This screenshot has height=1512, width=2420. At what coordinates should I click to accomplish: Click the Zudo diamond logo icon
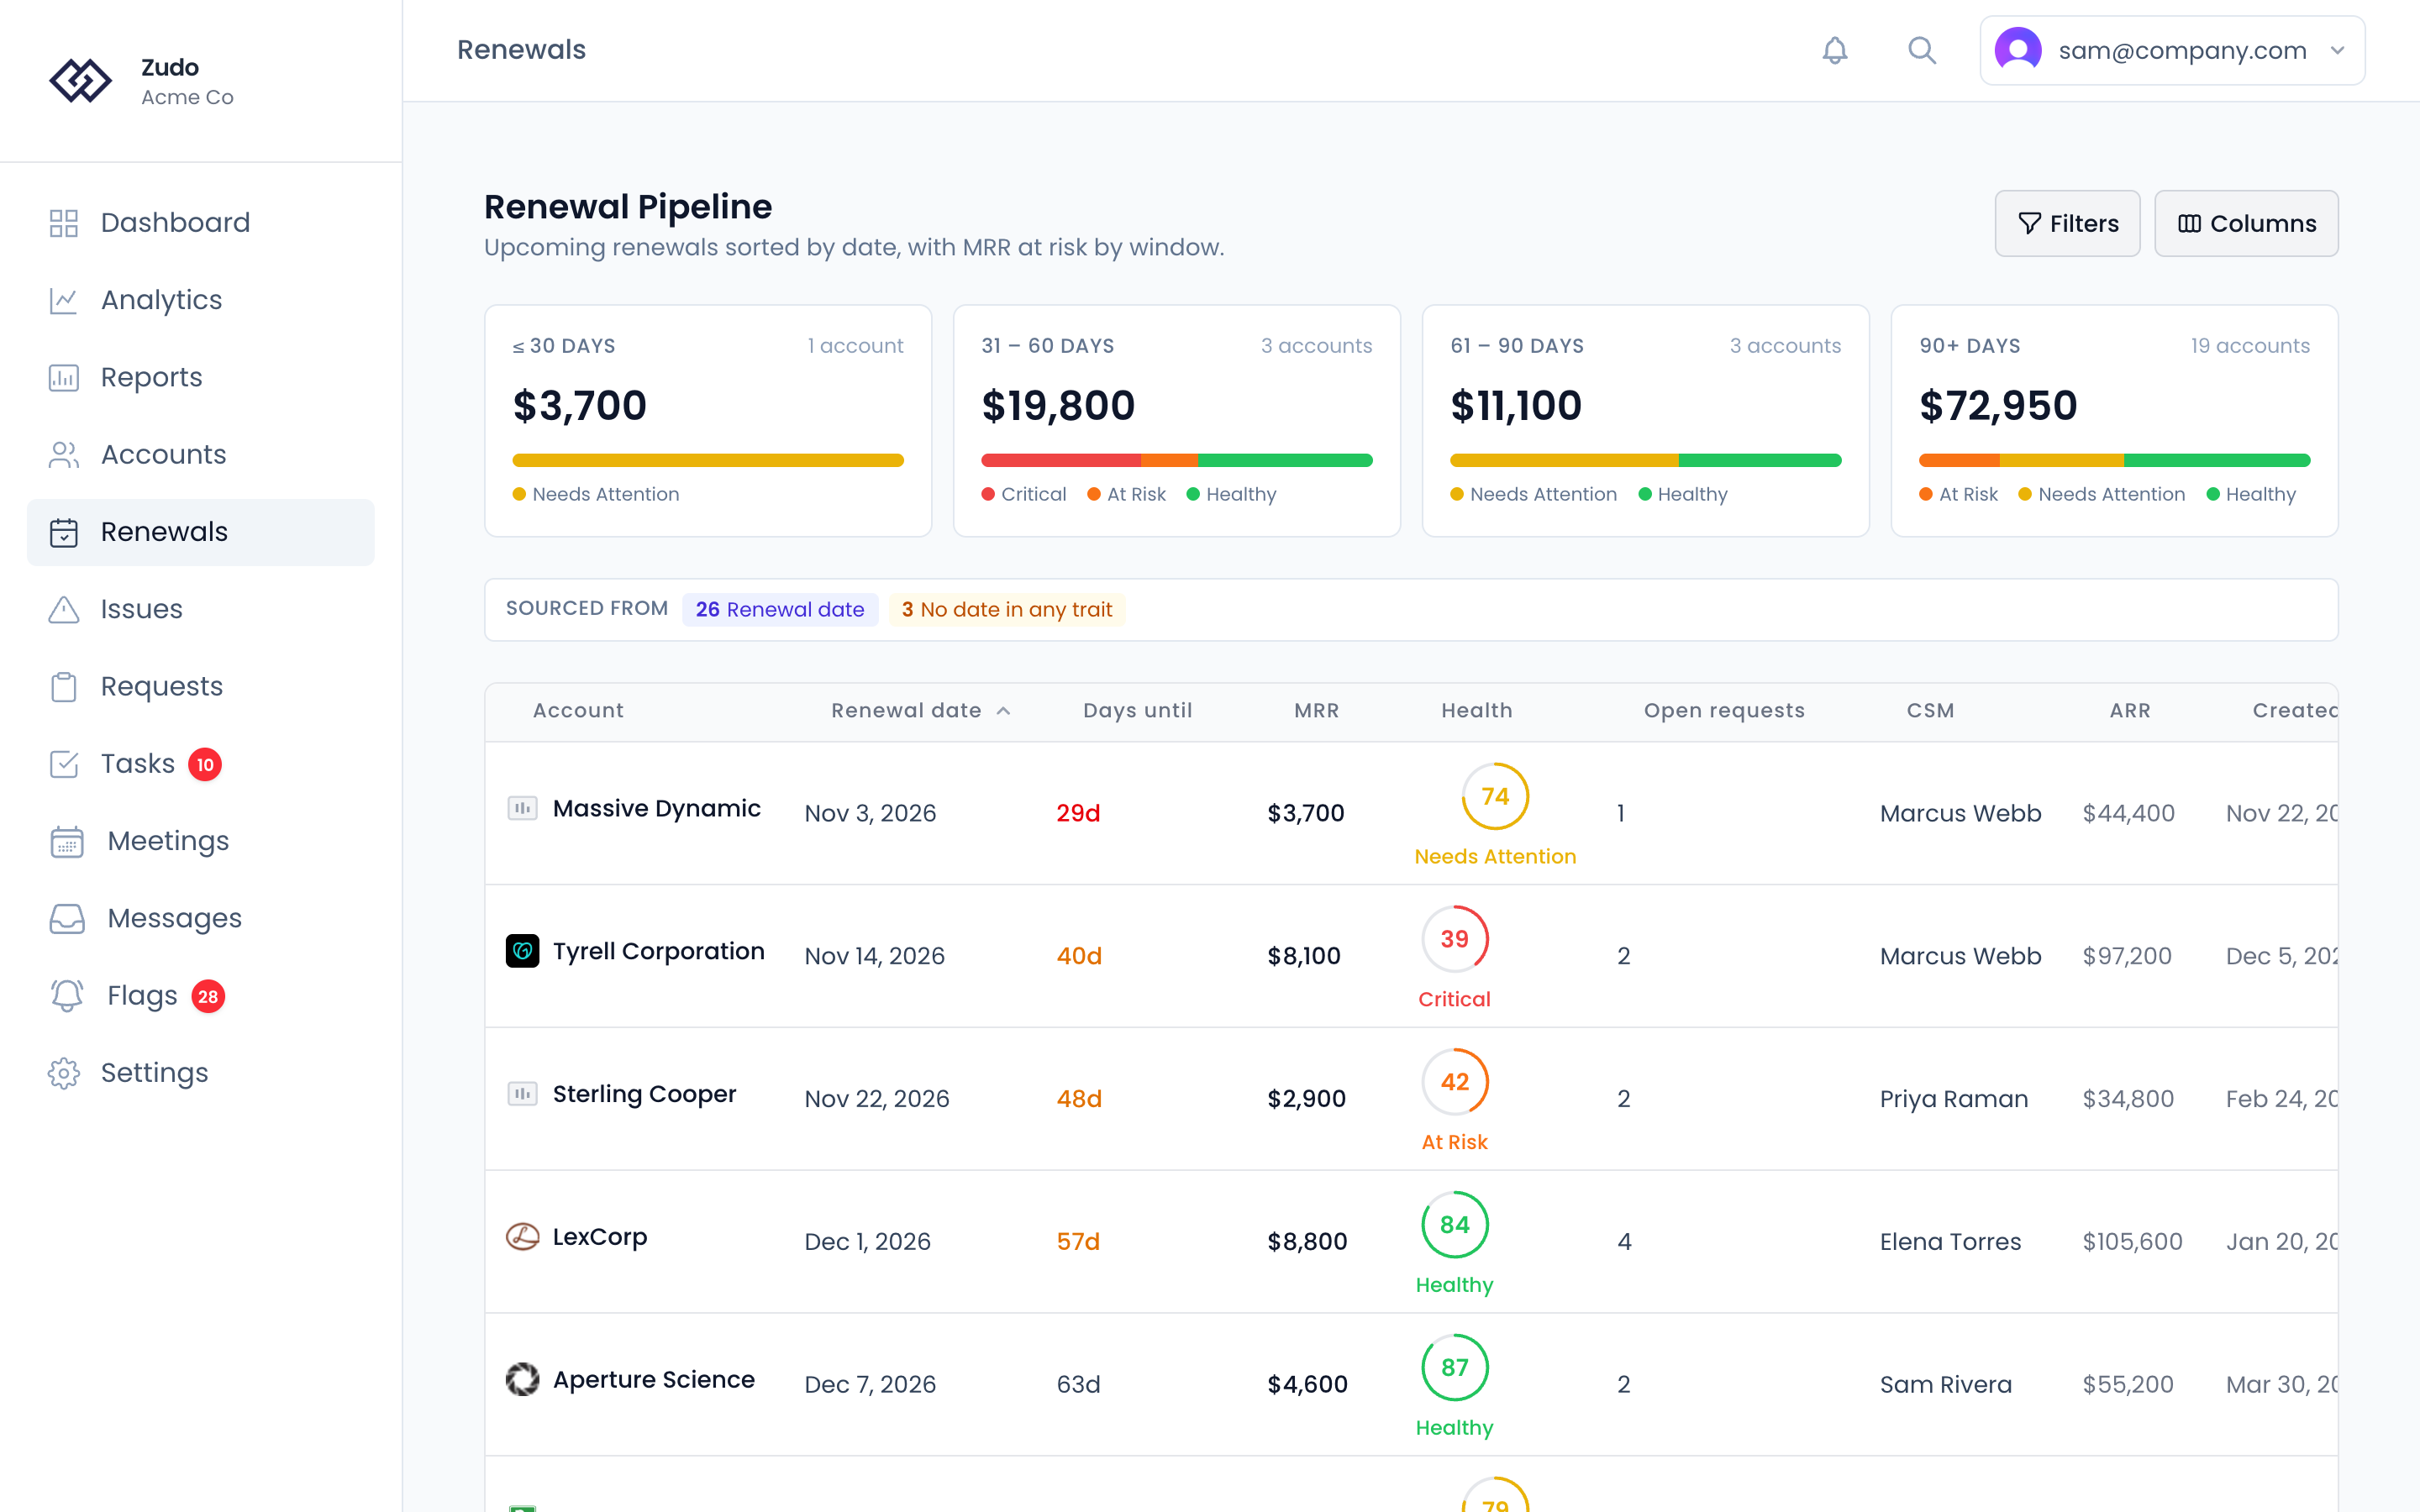(81, 81)
